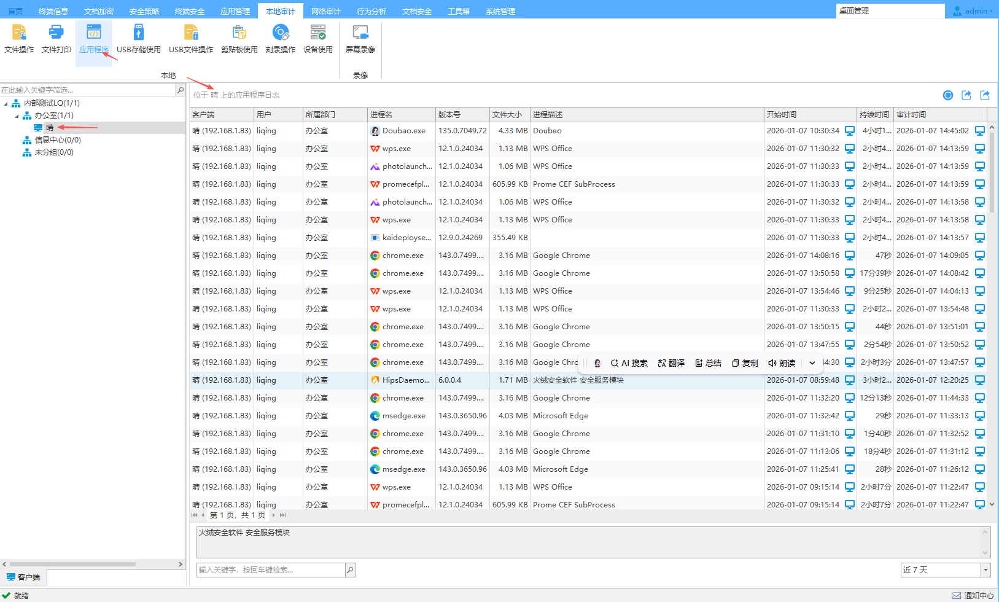Viewport: 999px width, 602px height.
Task: Open the 屏幕录像 screen recording view
Action: [360, 39]
